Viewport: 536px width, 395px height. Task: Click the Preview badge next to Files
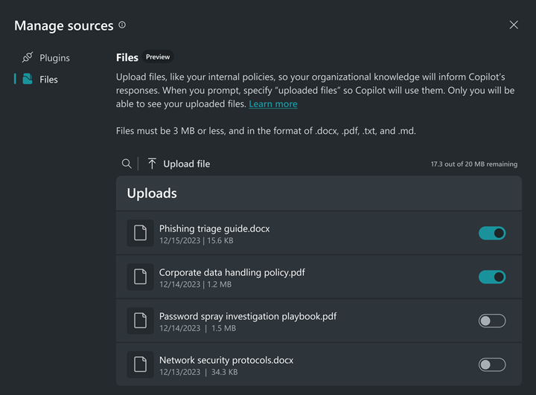point(158,57)
